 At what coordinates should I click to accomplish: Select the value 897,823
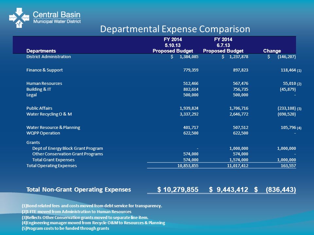(240, 70)
